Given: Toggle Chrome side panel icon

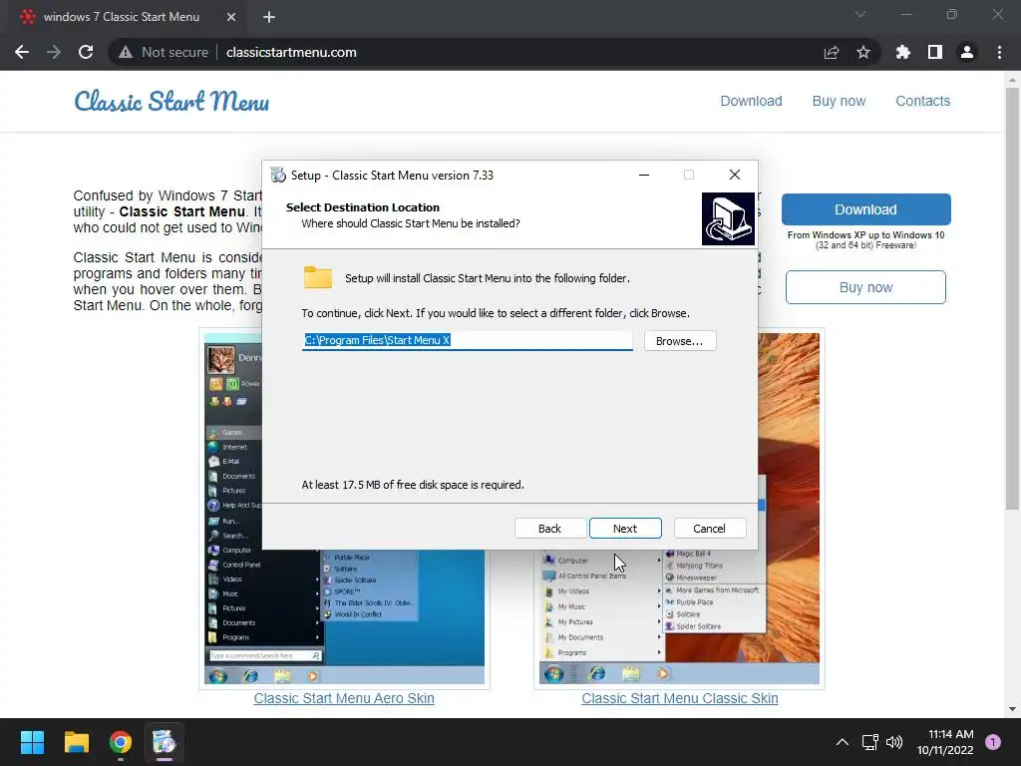Looking at the screenshot, I should click(x=934, y=52).
